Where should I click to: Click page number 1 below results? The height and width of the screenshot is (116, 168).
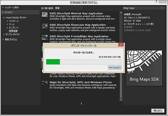pos(81,103)
